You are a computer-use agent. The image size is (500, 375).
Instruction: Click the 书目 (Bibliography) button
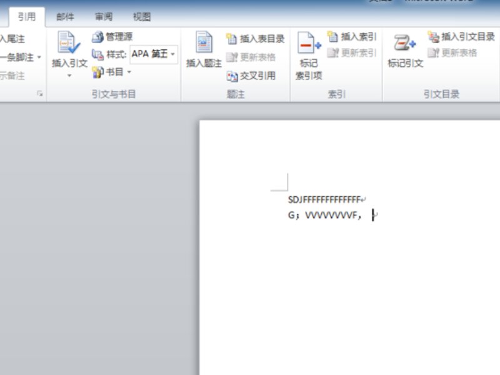click(x=112, y=72)
